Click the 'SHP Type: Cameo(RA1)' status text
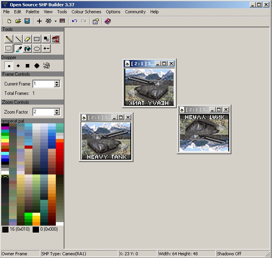The width and height of the screenshot is (272, 258). (x=64, y=254)
